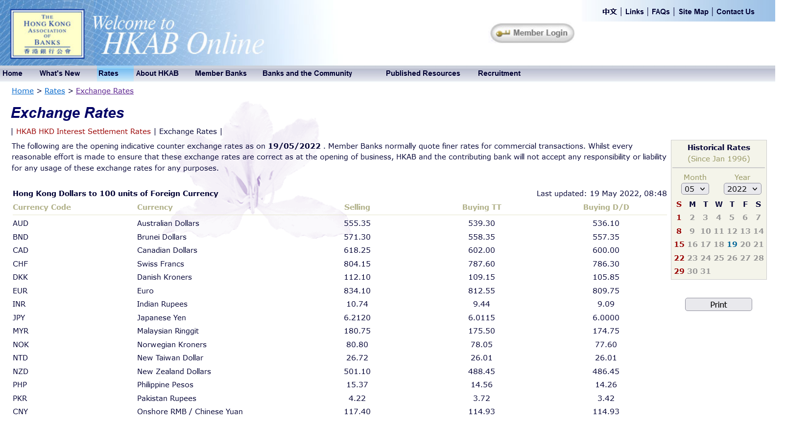Open the Year dropdown showing 2022

pyautogui.click(x=742, y=189)
